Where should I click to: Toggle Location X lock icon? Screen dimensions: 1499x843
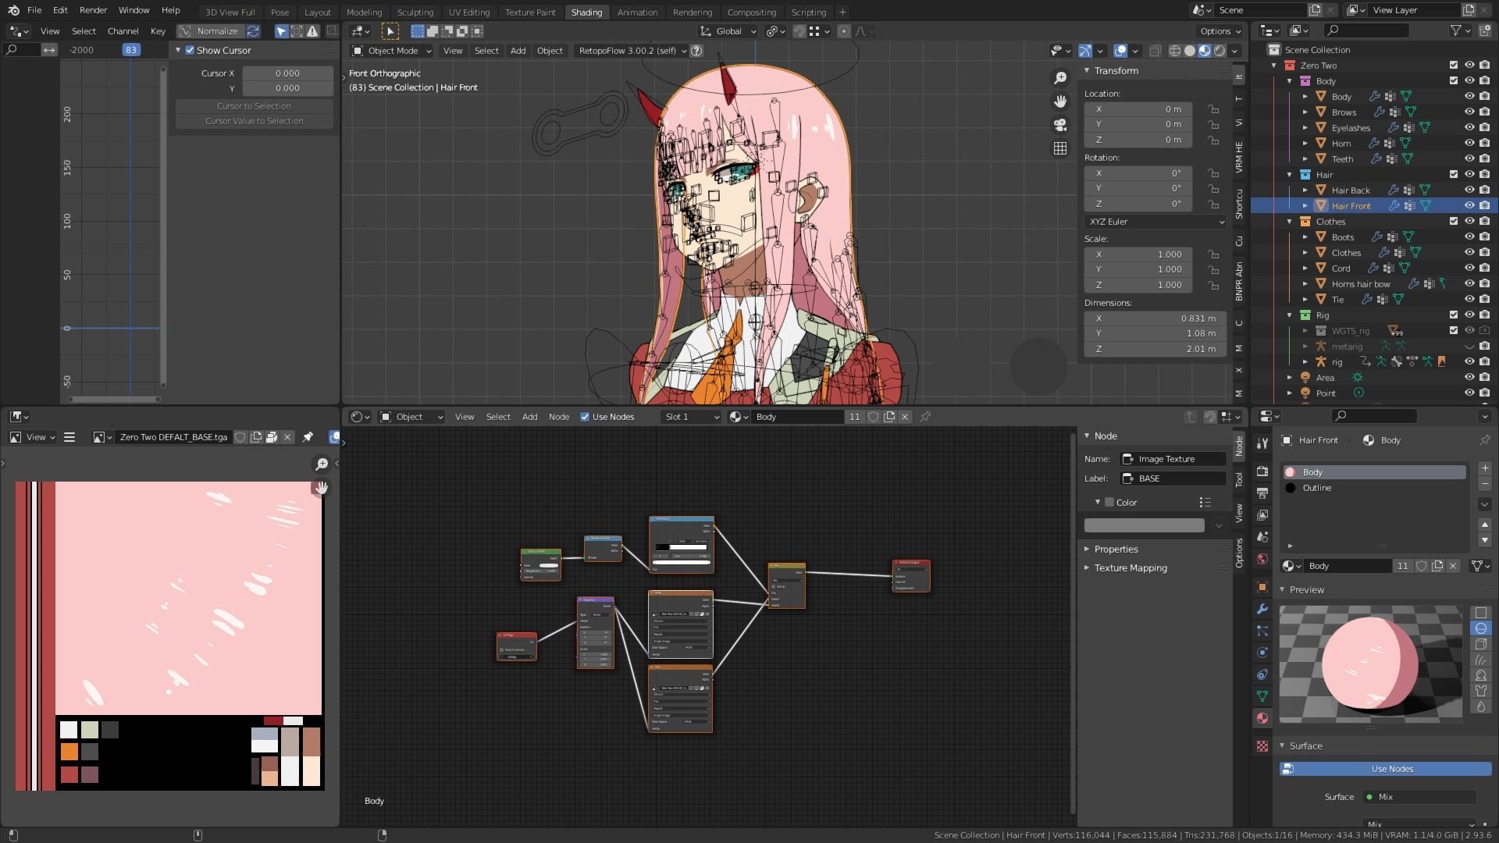1212,109
